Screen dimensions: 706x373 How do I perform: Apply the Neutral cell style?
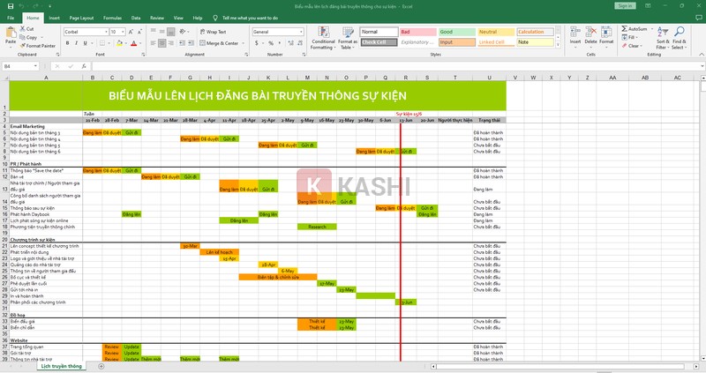click(x=496, y=32)
